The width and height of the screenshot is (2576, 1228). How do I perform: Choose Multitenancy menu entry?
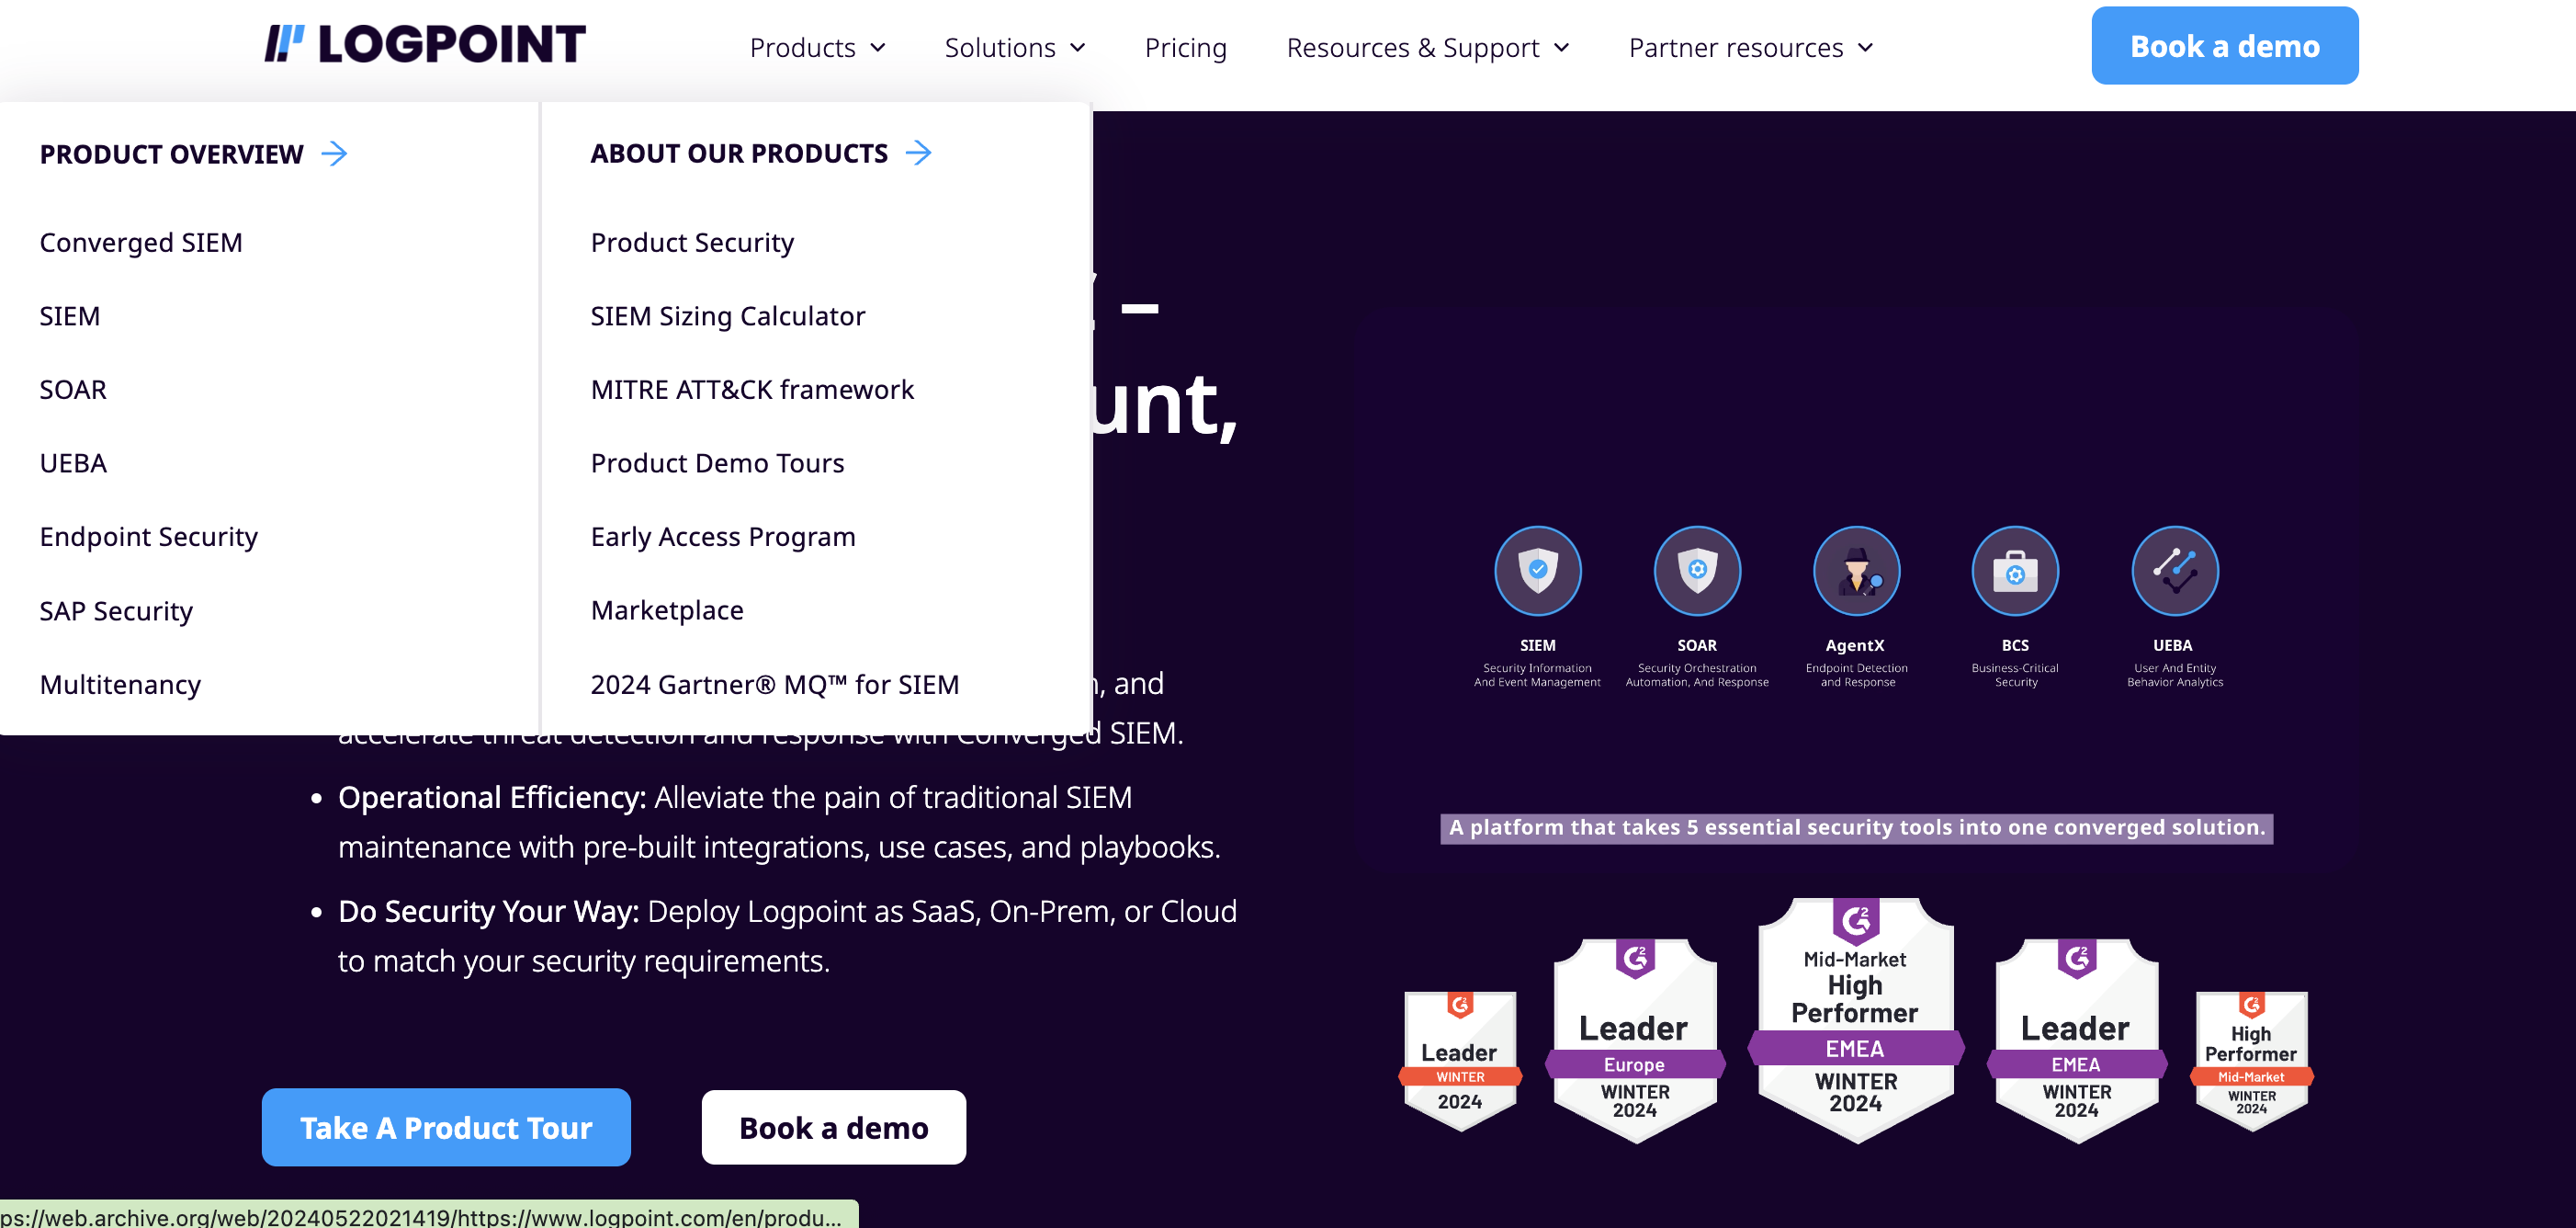coord(120,685)
